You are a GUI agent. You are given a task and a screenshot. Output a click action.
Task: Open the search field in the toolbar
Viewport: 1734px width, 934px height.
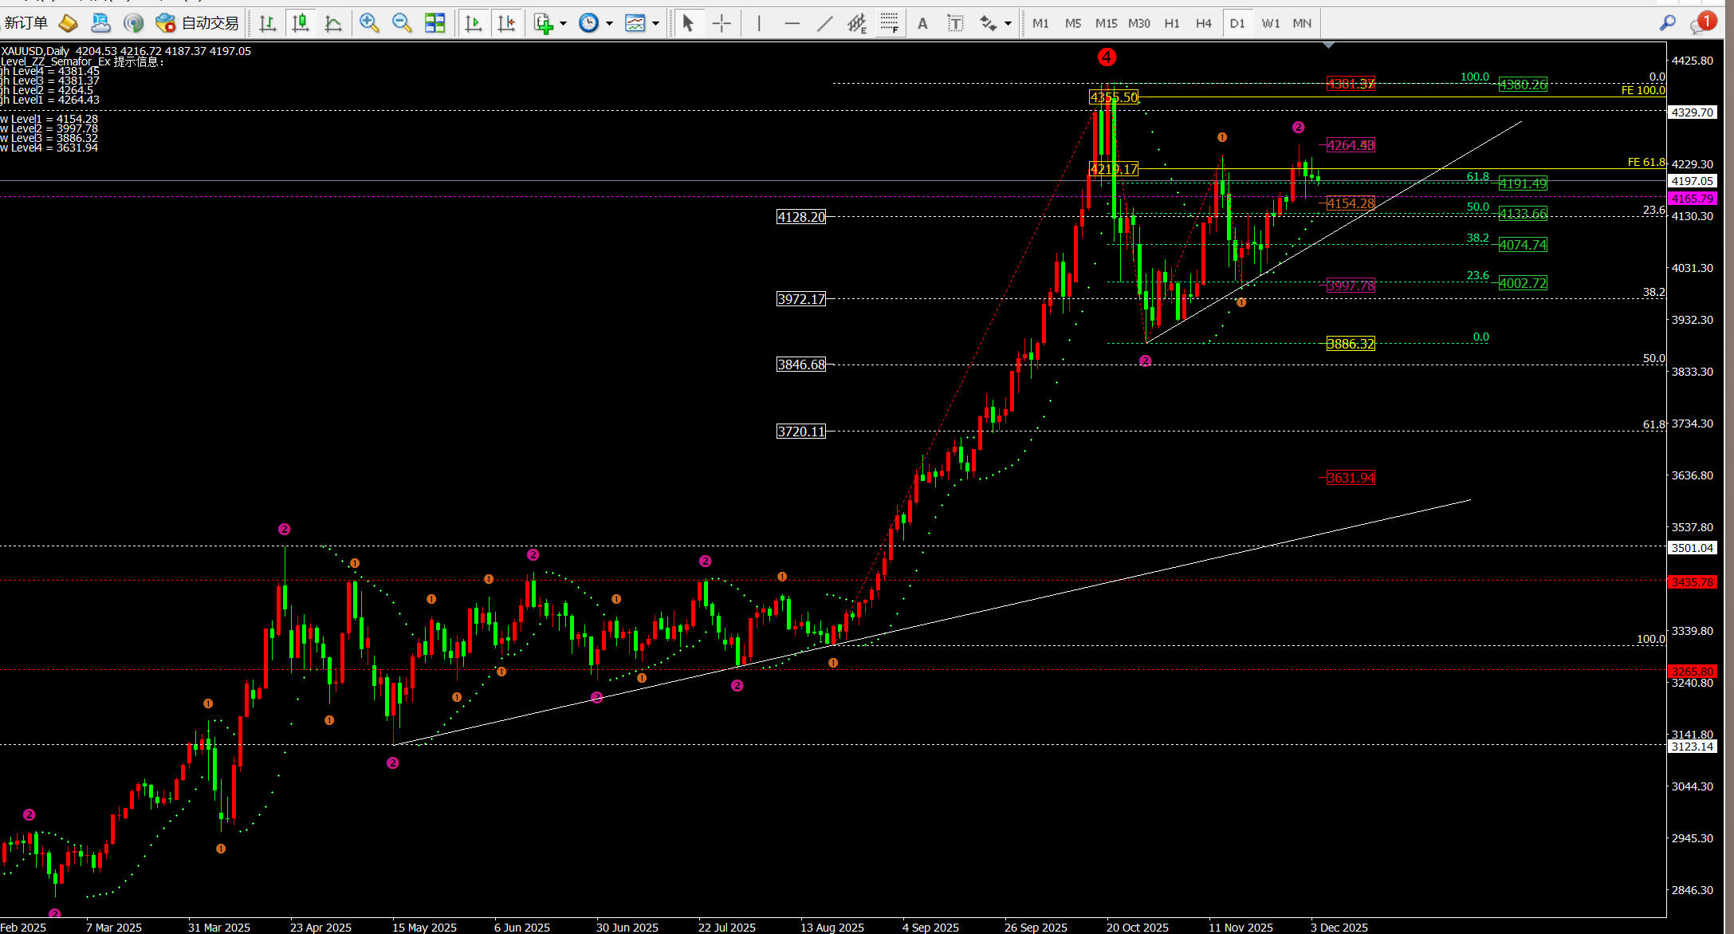1667,22
